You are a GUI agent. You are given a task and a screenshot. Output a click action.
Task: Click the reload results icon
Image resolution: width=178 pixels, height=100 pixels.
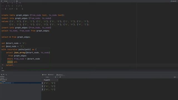[55, 77]
